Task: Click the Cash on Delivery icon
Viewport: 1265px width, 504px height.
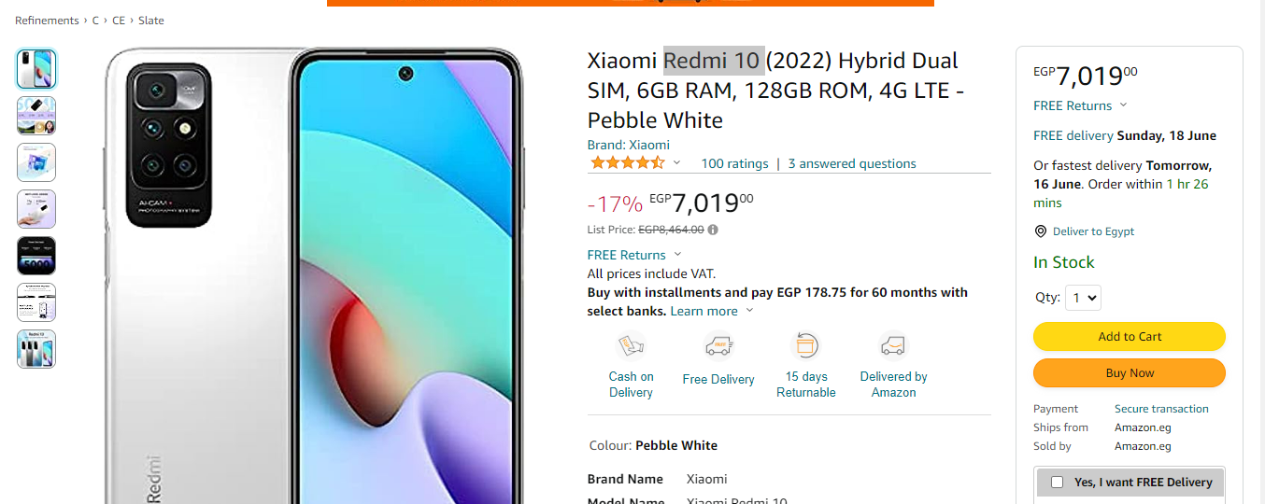Action: coord(632,346)
